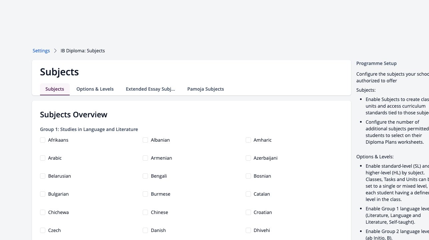Check the Azerbaijani checkbox

pos(248,158)
